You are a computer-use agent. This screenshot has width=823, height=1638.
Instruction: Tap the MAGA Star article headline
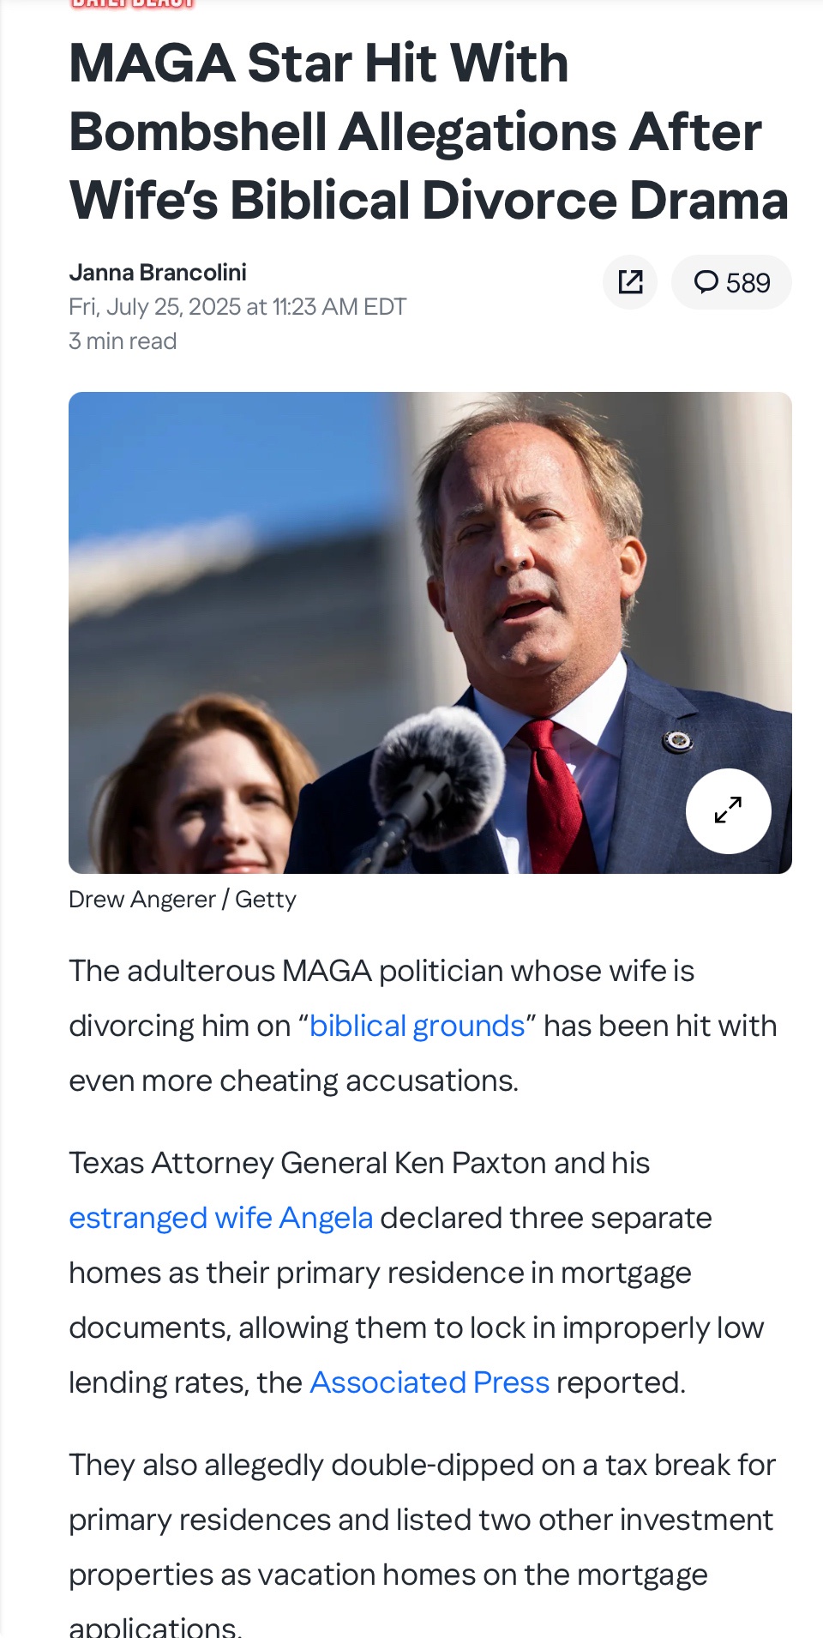pos(429,131)
